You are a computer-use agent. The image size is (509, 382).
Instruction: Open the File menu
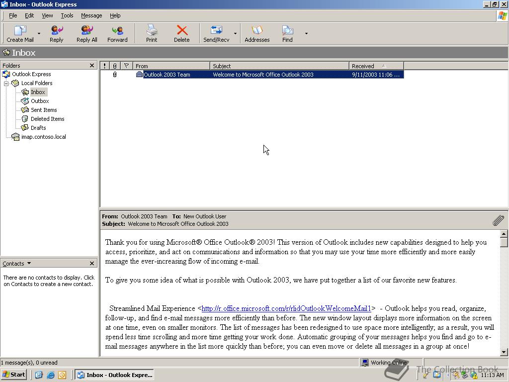[13, 15]
